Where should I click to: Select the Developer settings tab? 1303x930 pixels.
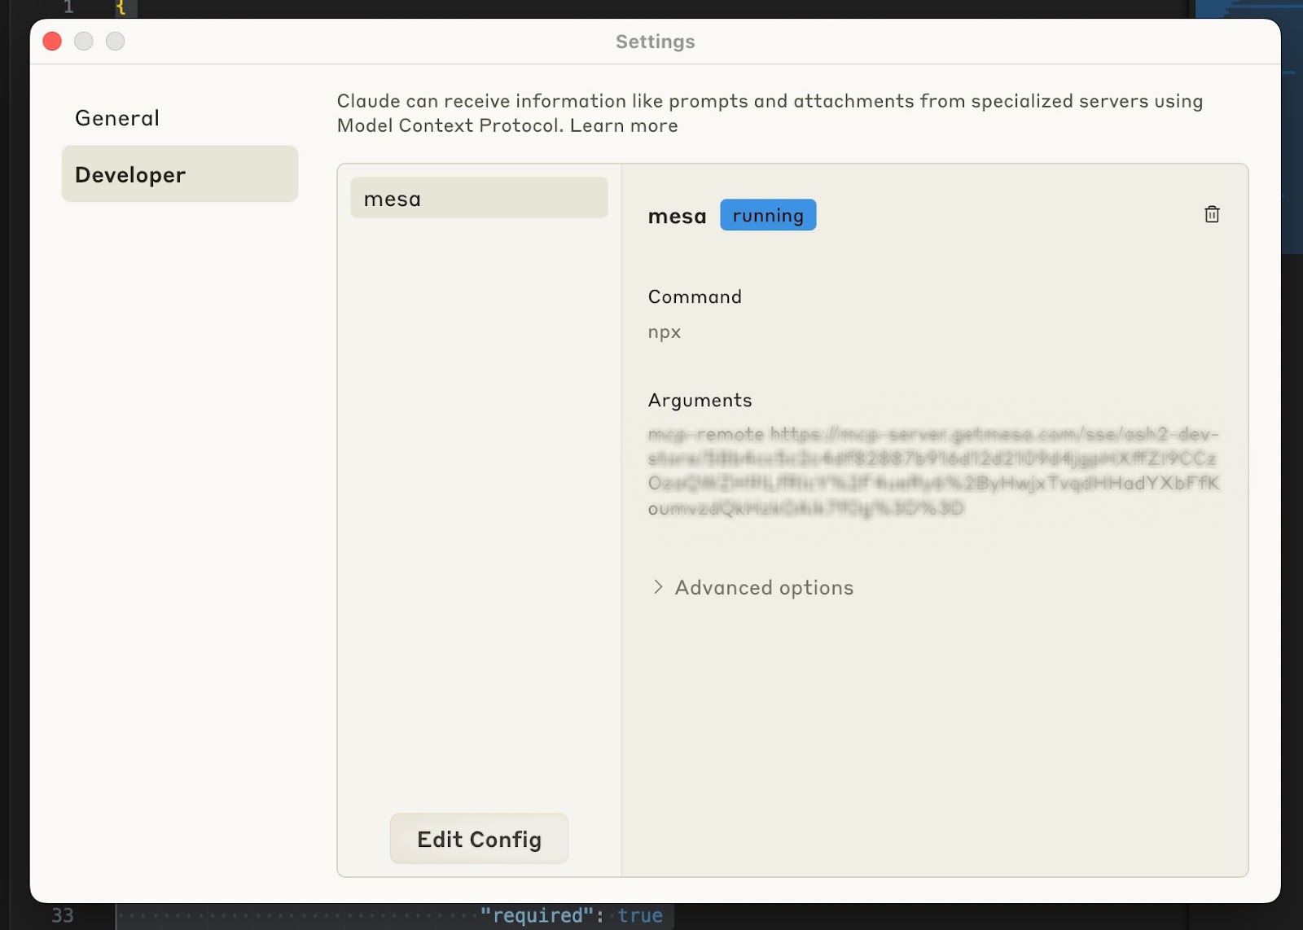180,174
